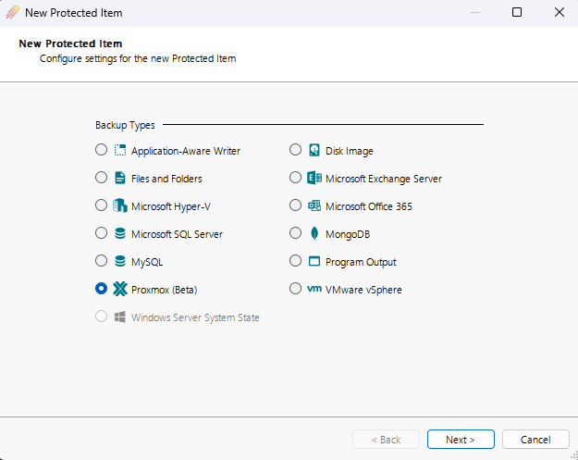Viewport: 578px width, 460px height.
Task: Select the MySQL radio button
Action: pyautogui.click(x=101, y=261)
